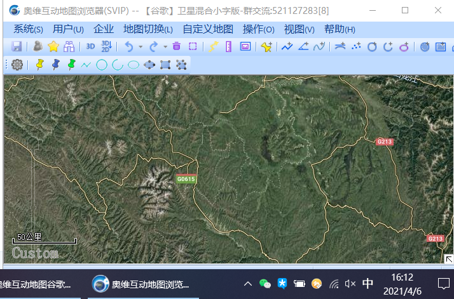This screenshot has width=454, height=299.
Task: Switch to 奥维互动地图谷歌 taskbar item
Action: [38, 284]
